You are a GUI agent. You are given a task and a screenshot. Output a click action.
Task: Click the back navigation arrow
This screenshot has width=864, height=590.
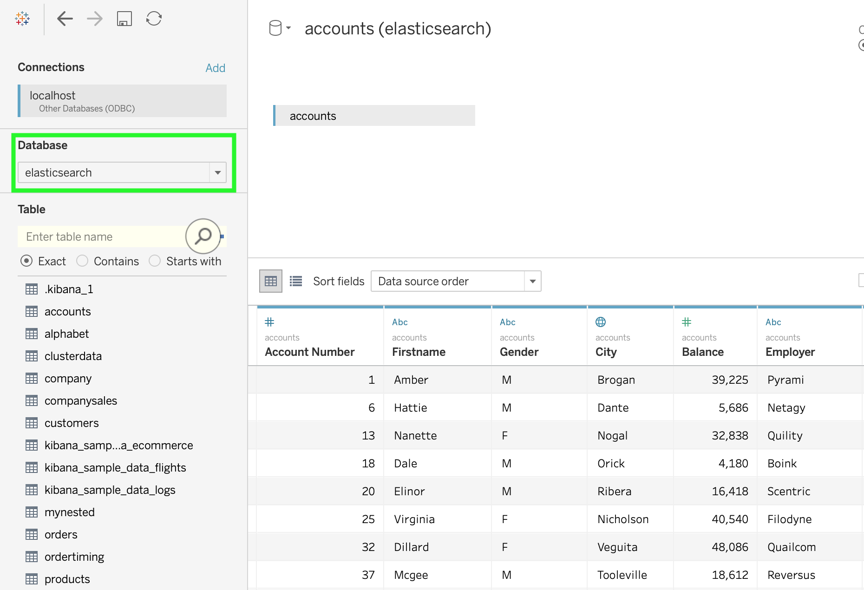click(65, 19)
